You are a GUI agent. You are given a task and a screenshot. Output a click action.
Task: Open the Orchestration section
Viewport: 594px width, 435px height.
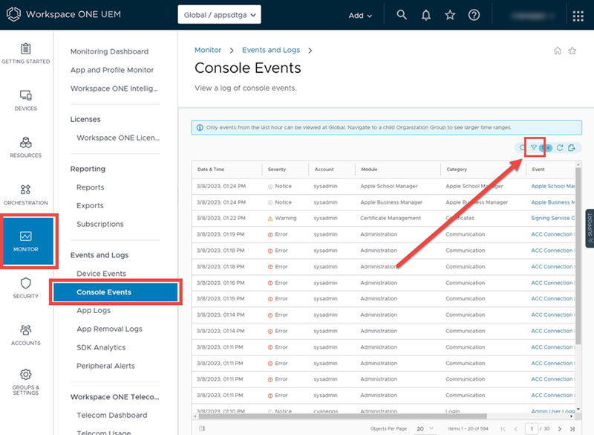click(26, 195)
